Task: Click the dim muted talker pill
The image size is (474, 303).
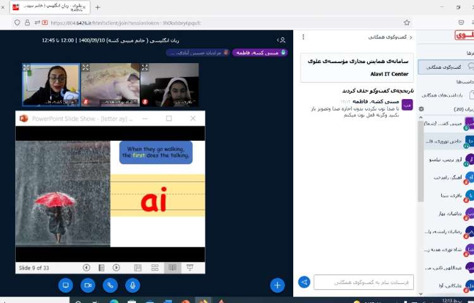Action: coord(198,52)
